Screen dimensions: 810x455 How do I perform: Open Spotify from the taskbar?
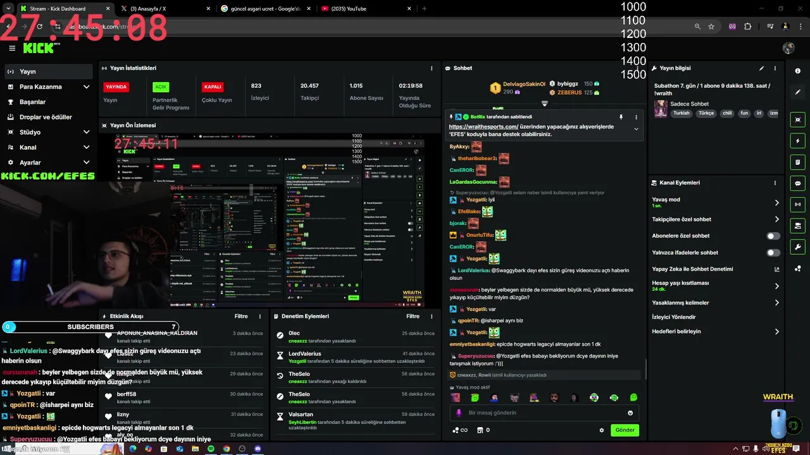pos(211,449)
